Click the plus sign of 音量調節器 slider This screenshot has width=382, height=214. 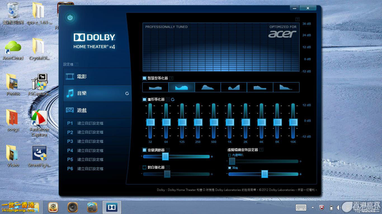pyautogui.click(x=212, y=157)
